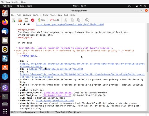The width and height of the screenshot is (149, 116).
Task: Open Rhythmbox from the dock
Action: tap(5, 49)
